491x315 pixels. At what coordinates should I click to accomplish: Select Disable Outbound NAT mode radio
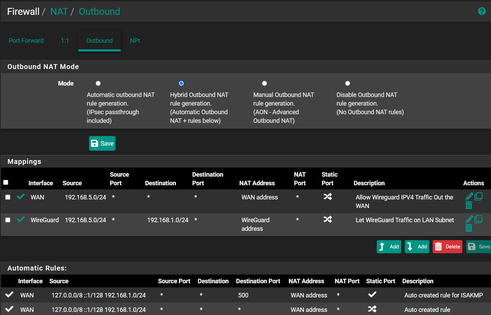[x=347, y=83]
